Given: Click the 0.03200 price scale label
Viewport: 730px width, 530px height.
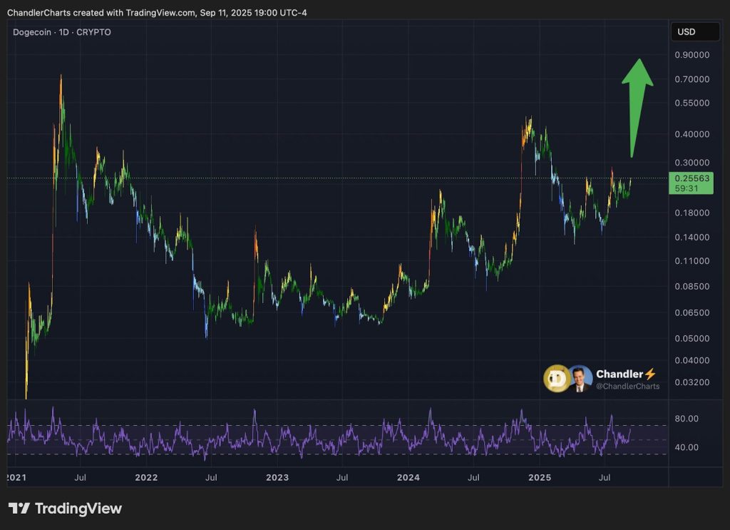Looking at the screenshot, I should coord(692,382).
